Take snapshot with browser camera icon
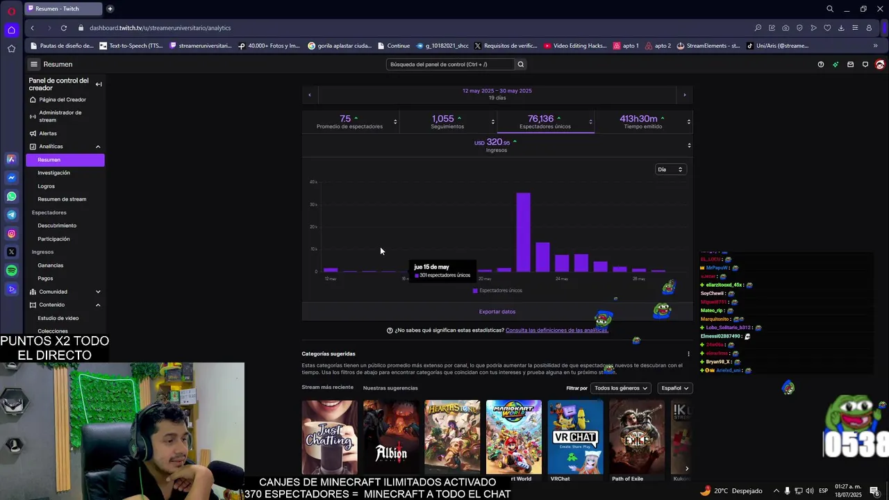The width and height of the screenshot is (889, 500). 786,28
